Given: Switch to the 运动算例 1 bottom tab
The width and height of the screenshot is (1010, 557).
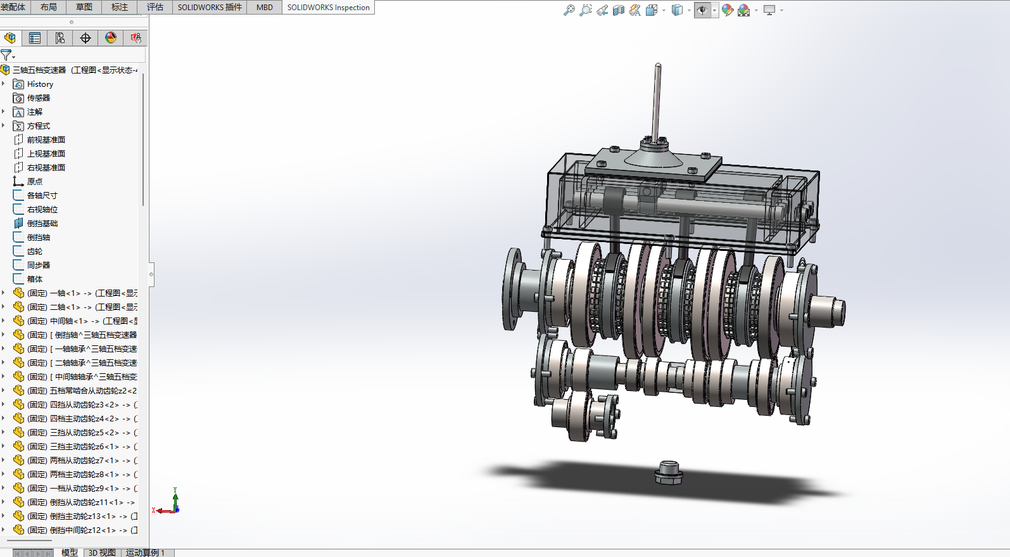Looking at the screenshot, I should tap(145, 553).
